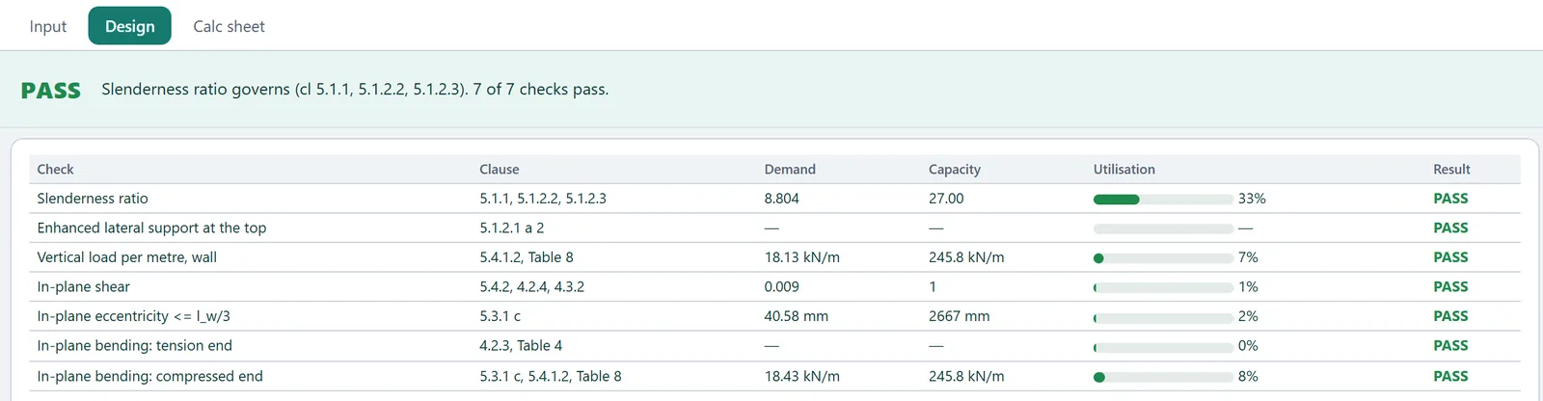The width and height of the screenshot is (1543, 401).
Task: Click the demand value 8.804
Action: pos(782,199)
